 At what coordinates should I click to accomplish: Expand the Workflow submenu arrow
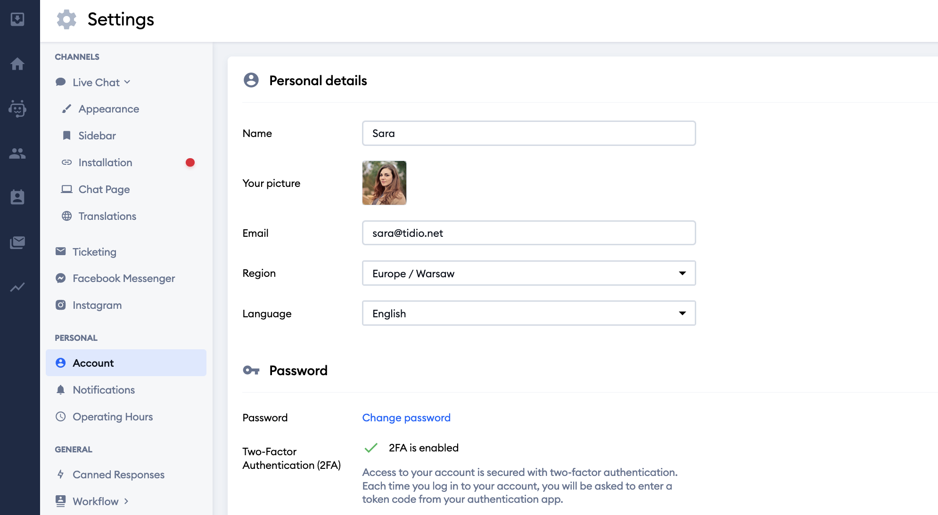tap(126, 501)
